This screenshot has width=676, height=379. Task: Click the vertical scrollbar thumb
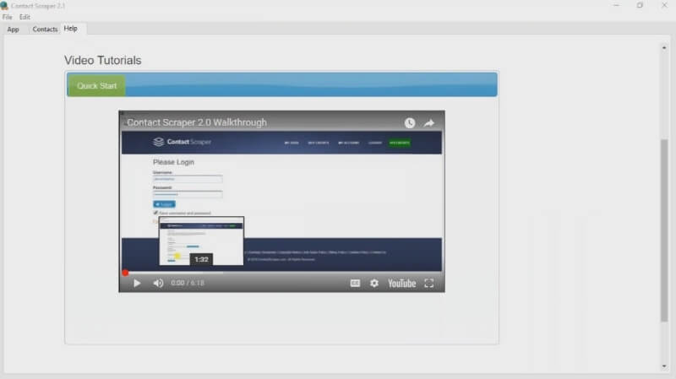point(664,230)
